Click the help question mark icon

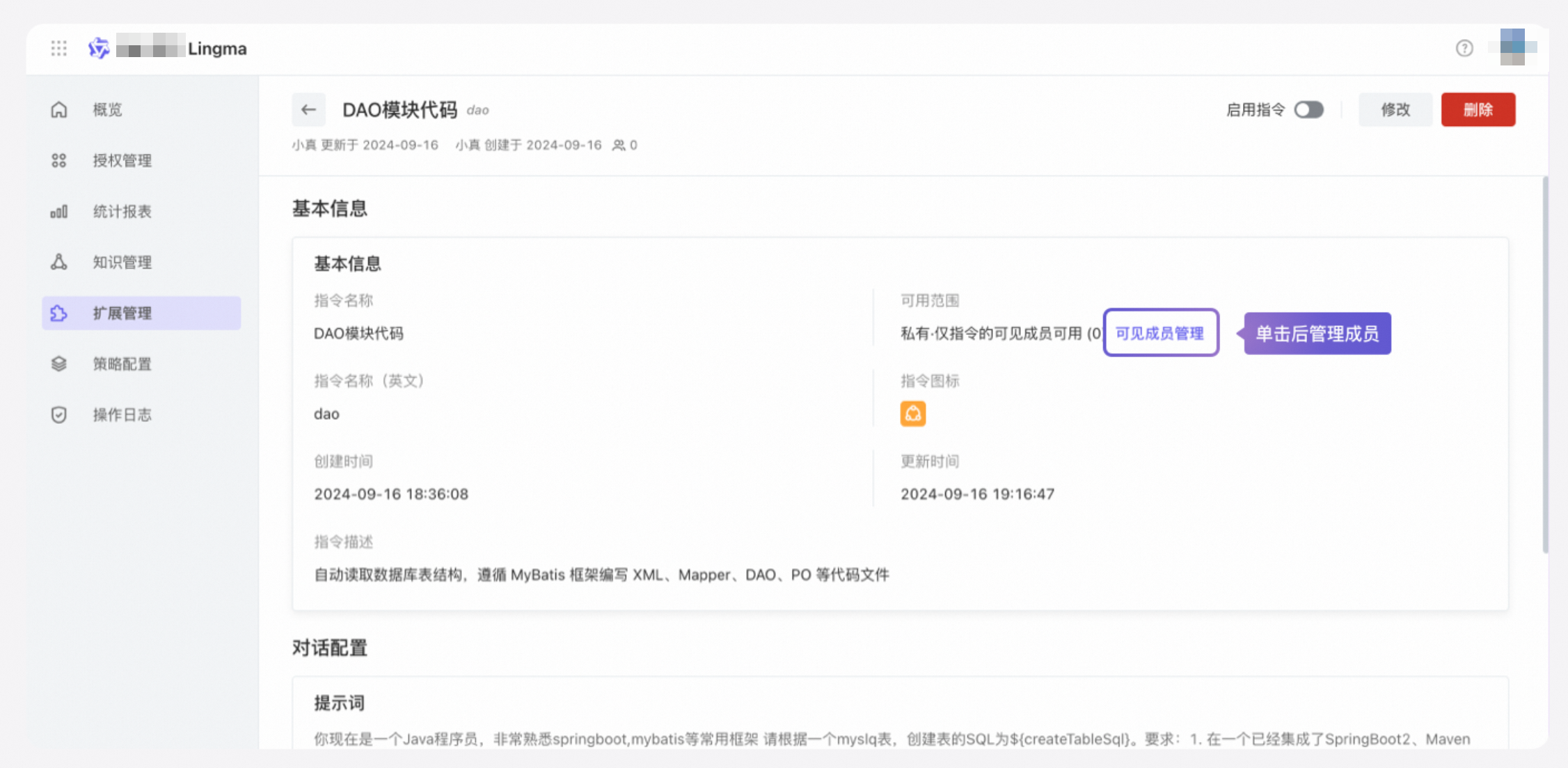click(x=1464, y=48)
